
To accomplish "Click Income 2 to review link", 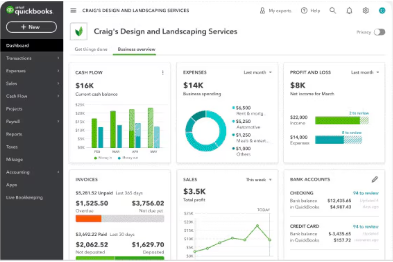I will coord(359,113).
